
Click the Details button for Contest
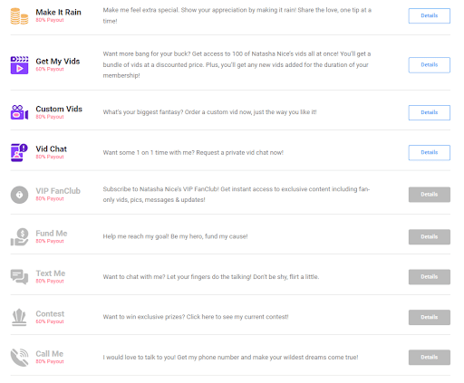430,317
